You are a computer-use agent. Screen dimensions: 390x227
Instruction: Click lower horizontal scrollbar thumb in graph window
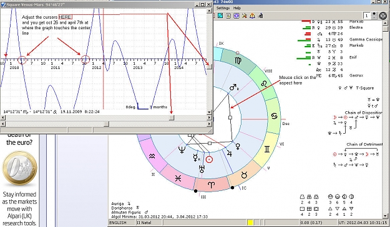pos(106,124)
